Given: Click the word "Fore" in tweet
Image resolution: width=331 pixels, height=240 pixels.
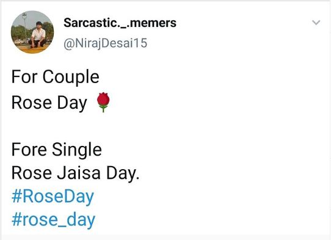Looking at the screenshot, I should point(29,150).
